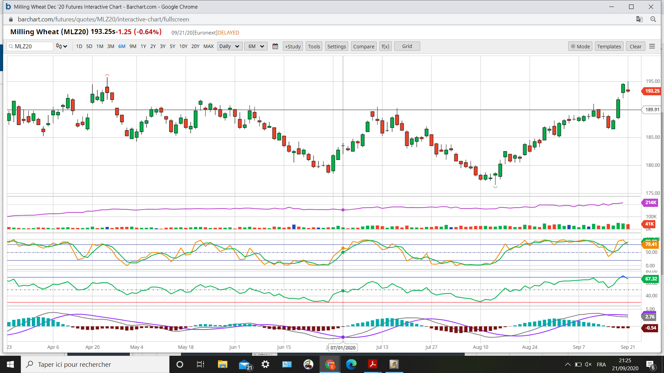The width and height of the screenshot is (664, 373).
Task: Open Microsoft Edge from the taskbar
Action: 351,364
